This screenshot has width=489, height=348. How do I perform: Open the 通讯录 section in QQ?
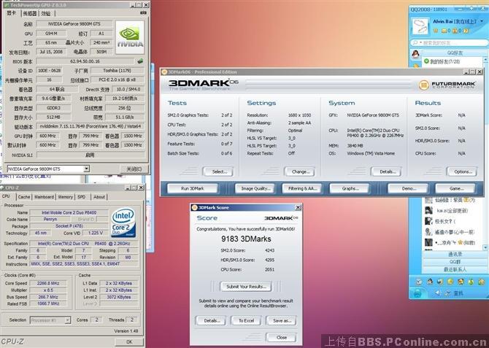(x=455, y=255)
